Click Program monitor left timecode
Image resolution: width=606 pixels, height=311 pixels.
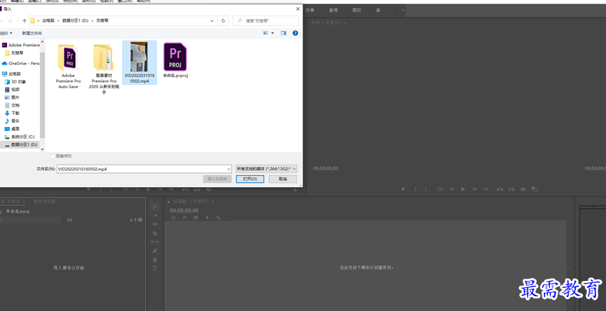(x=325, y=168)
